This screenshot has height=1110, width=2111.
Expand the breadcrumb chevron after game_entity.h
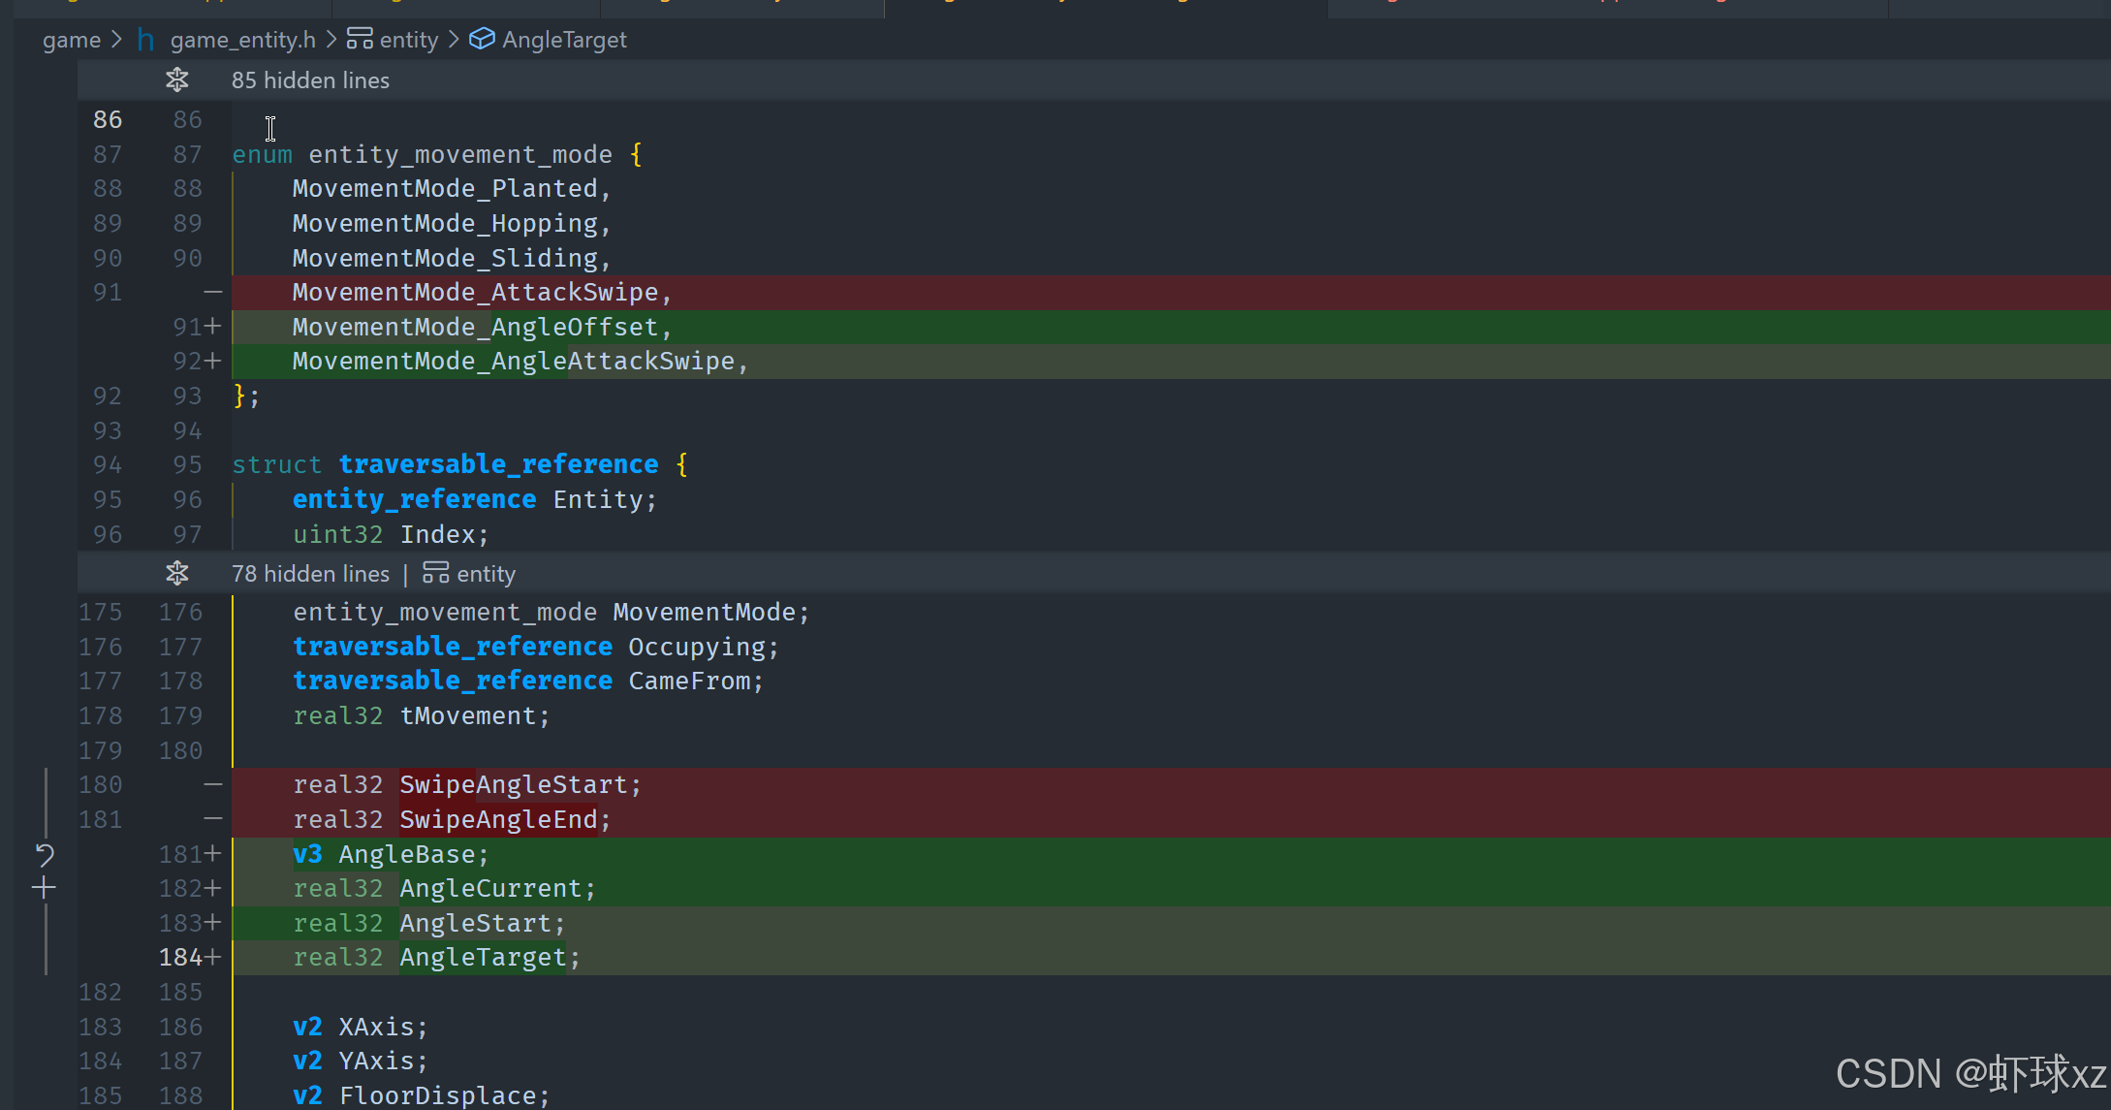(331, 40)
